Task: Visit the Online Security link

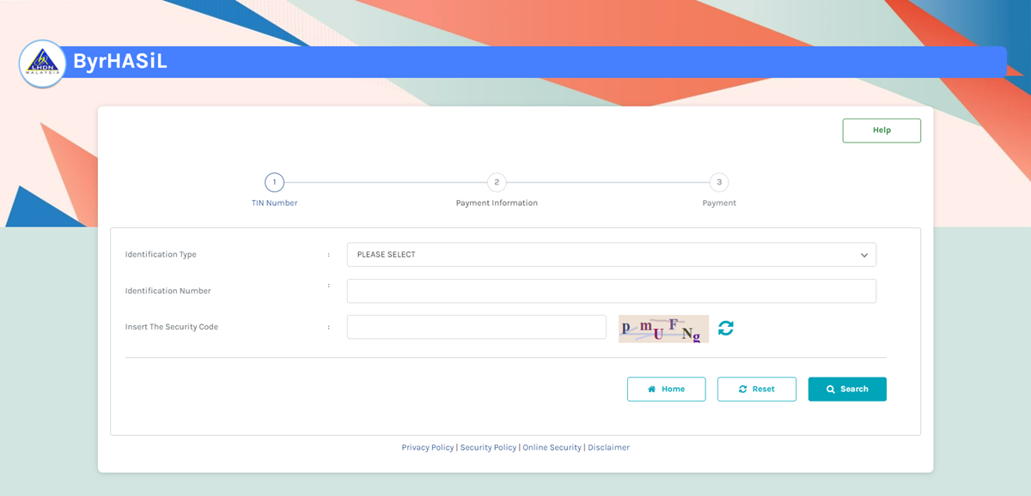Action: click(x=552, y=447)
